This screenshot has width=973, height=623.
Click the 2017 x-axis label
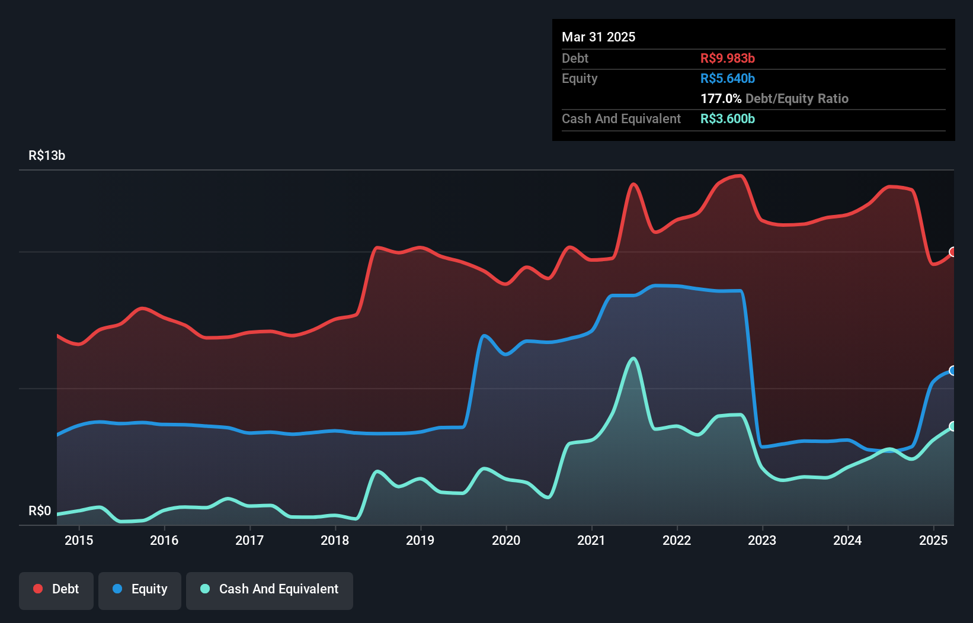coord(249,540)
